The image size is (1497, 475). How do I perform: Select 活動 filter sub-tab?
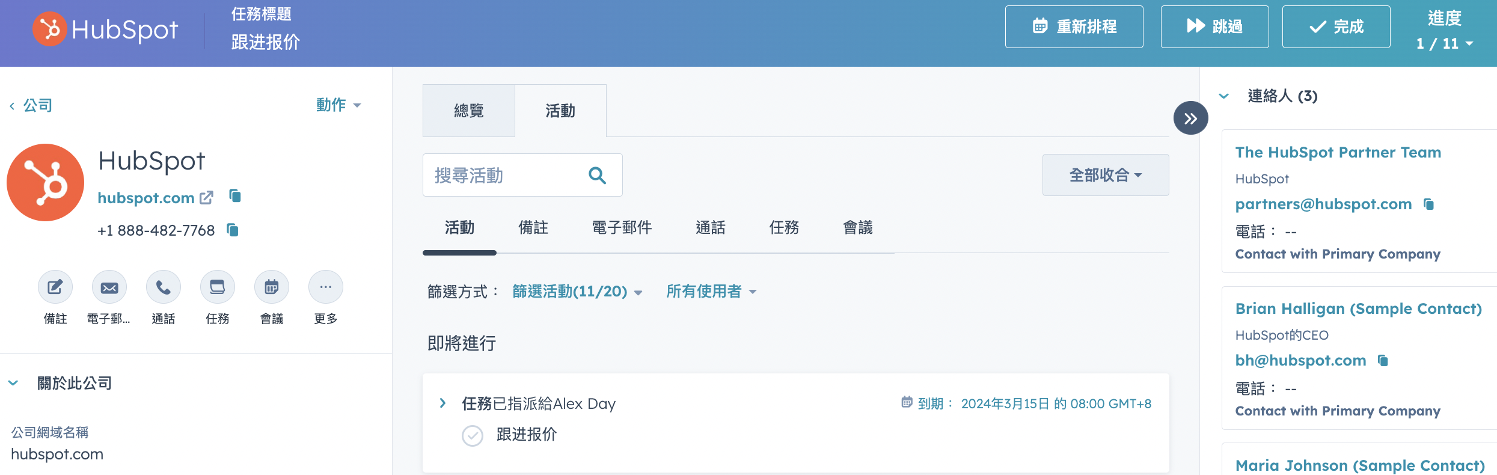pyautogui.click(x=460, y=228)
